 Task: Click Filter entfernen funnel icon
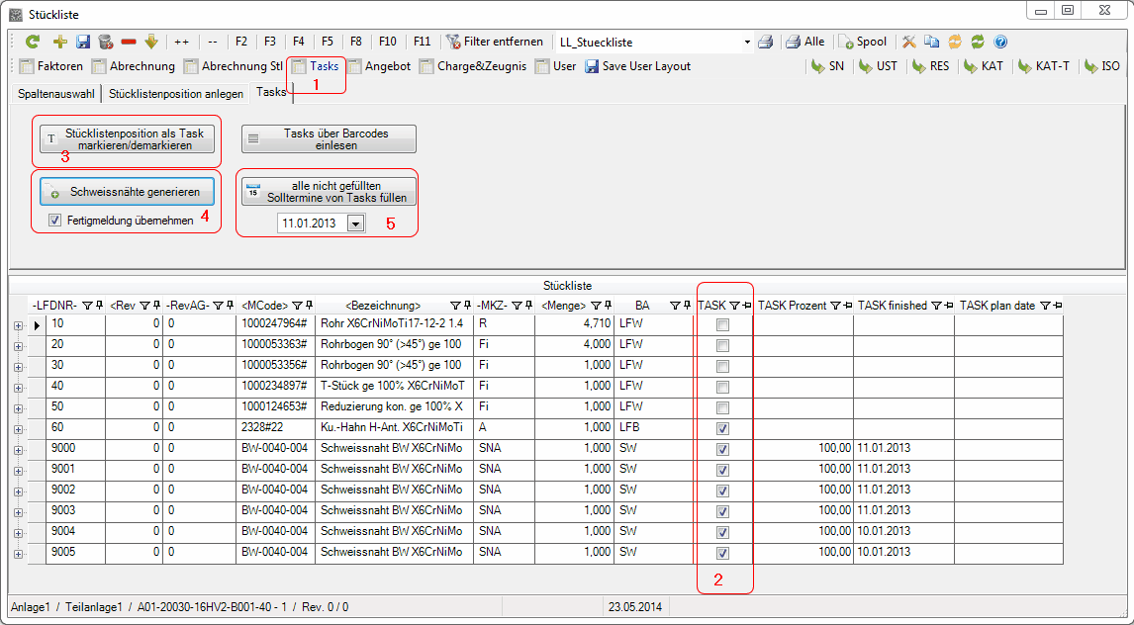coord(454,43)
